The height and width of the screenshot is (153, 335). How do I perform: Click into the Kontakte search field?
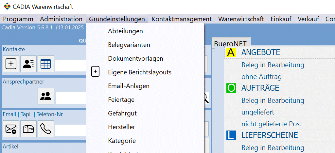pos(71,65)
